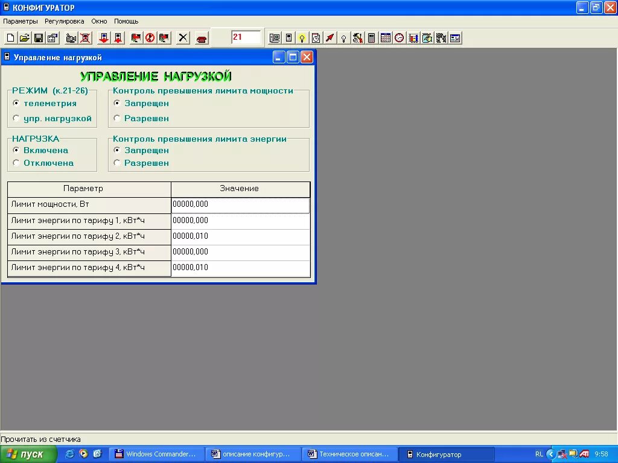Viewport: 618px width, 463px height.
Task: Open the Помощь menu
Action: 126,21
